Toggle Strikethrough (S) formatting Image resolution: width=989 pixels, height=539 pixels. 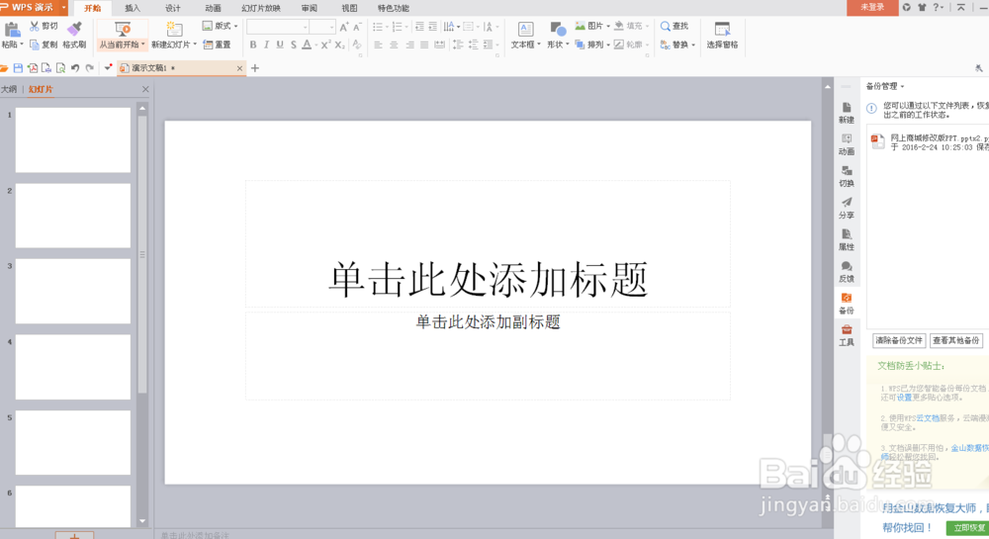click(x=294, y=45)
